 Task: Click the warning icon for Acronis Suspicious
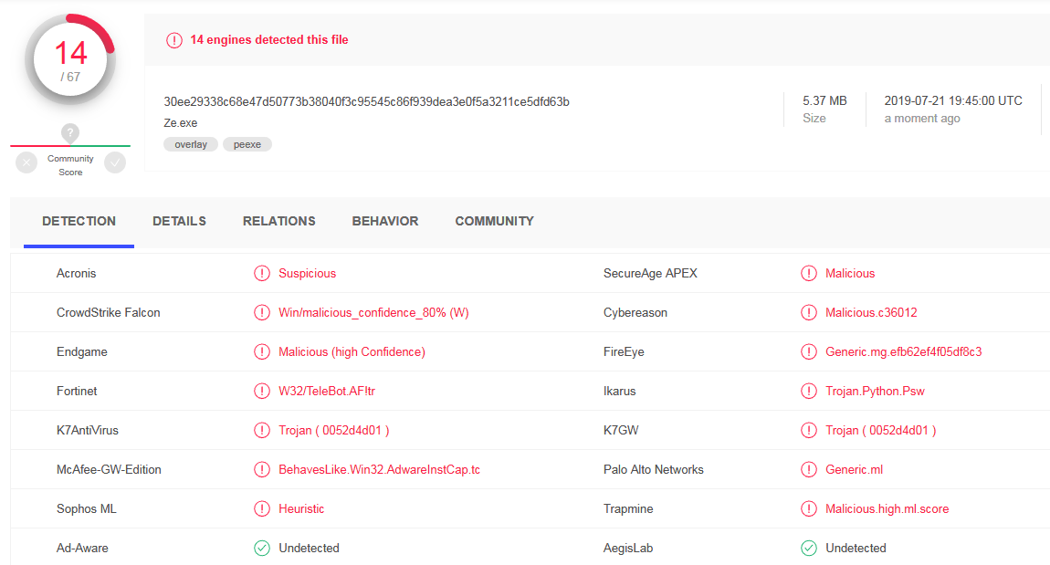[262, 273]
